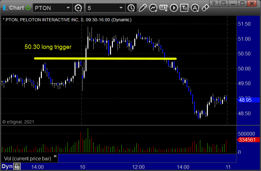Click the 12:00 time axis label
261x171 pixels.
[138, 167]
